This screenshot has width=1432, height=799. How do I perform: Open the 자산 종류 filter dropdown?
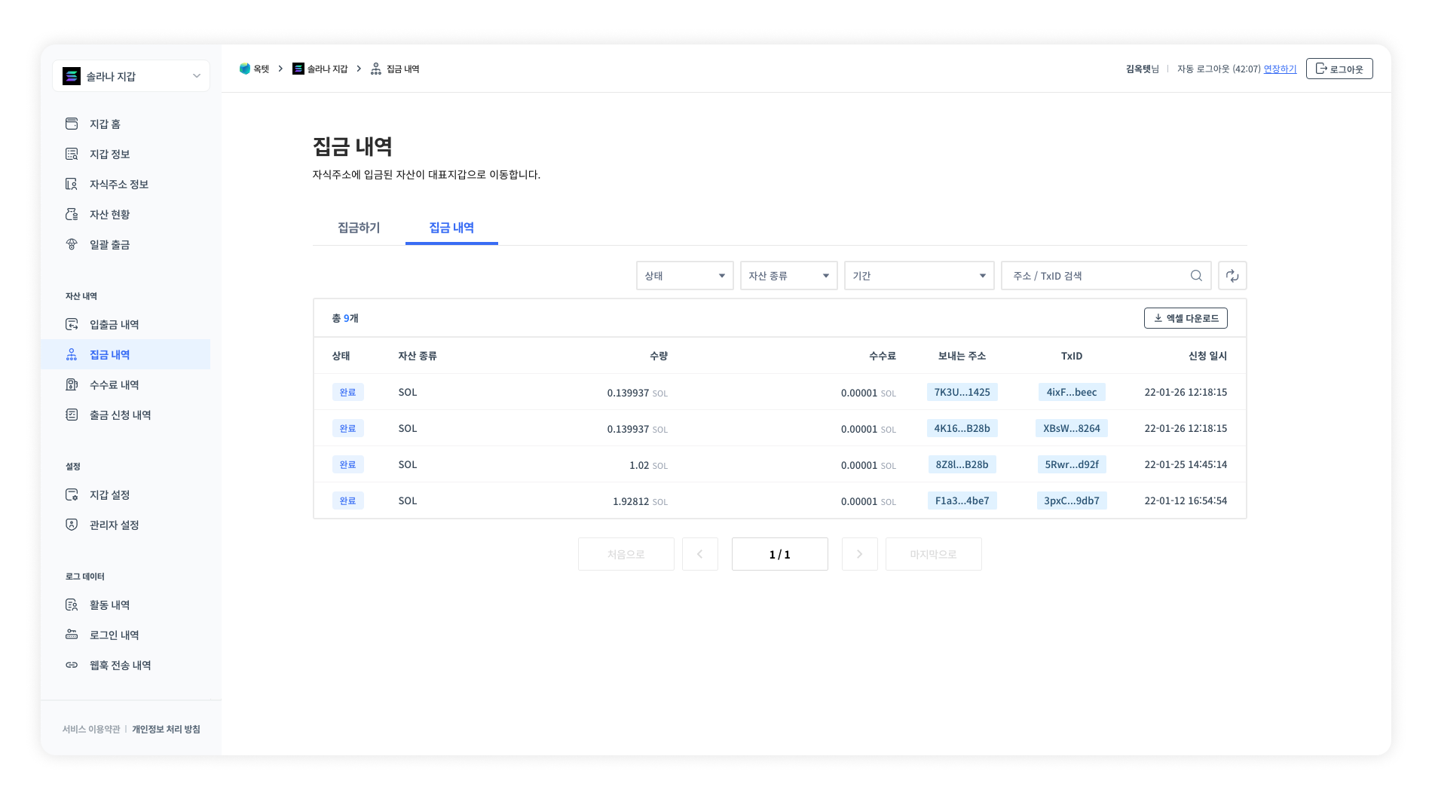789,276
